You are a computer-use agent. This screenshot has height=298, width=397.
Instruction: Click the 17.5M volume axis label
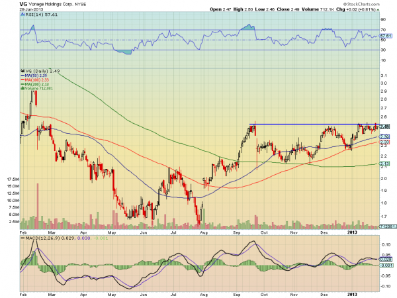13,179
